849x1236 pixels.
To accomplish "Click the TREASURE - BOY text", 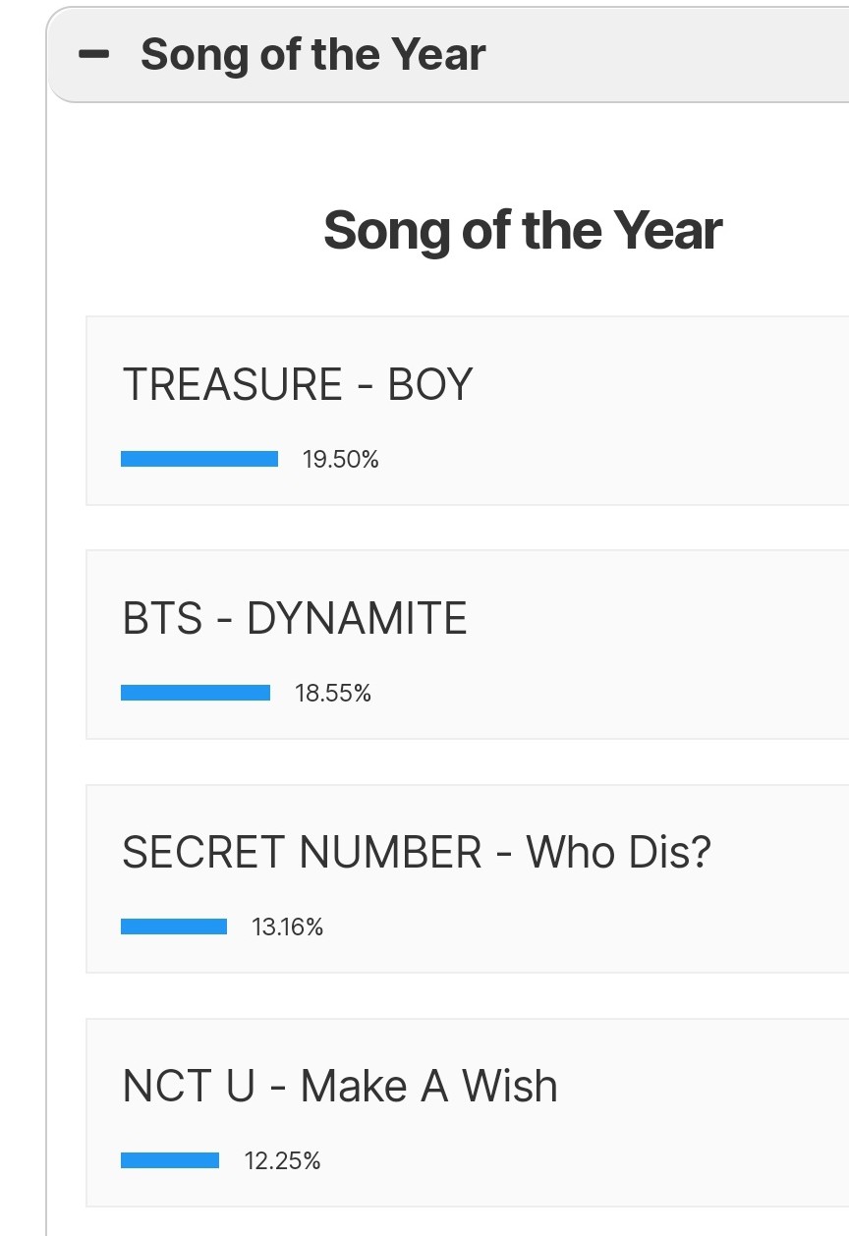I will pos(297,384).
